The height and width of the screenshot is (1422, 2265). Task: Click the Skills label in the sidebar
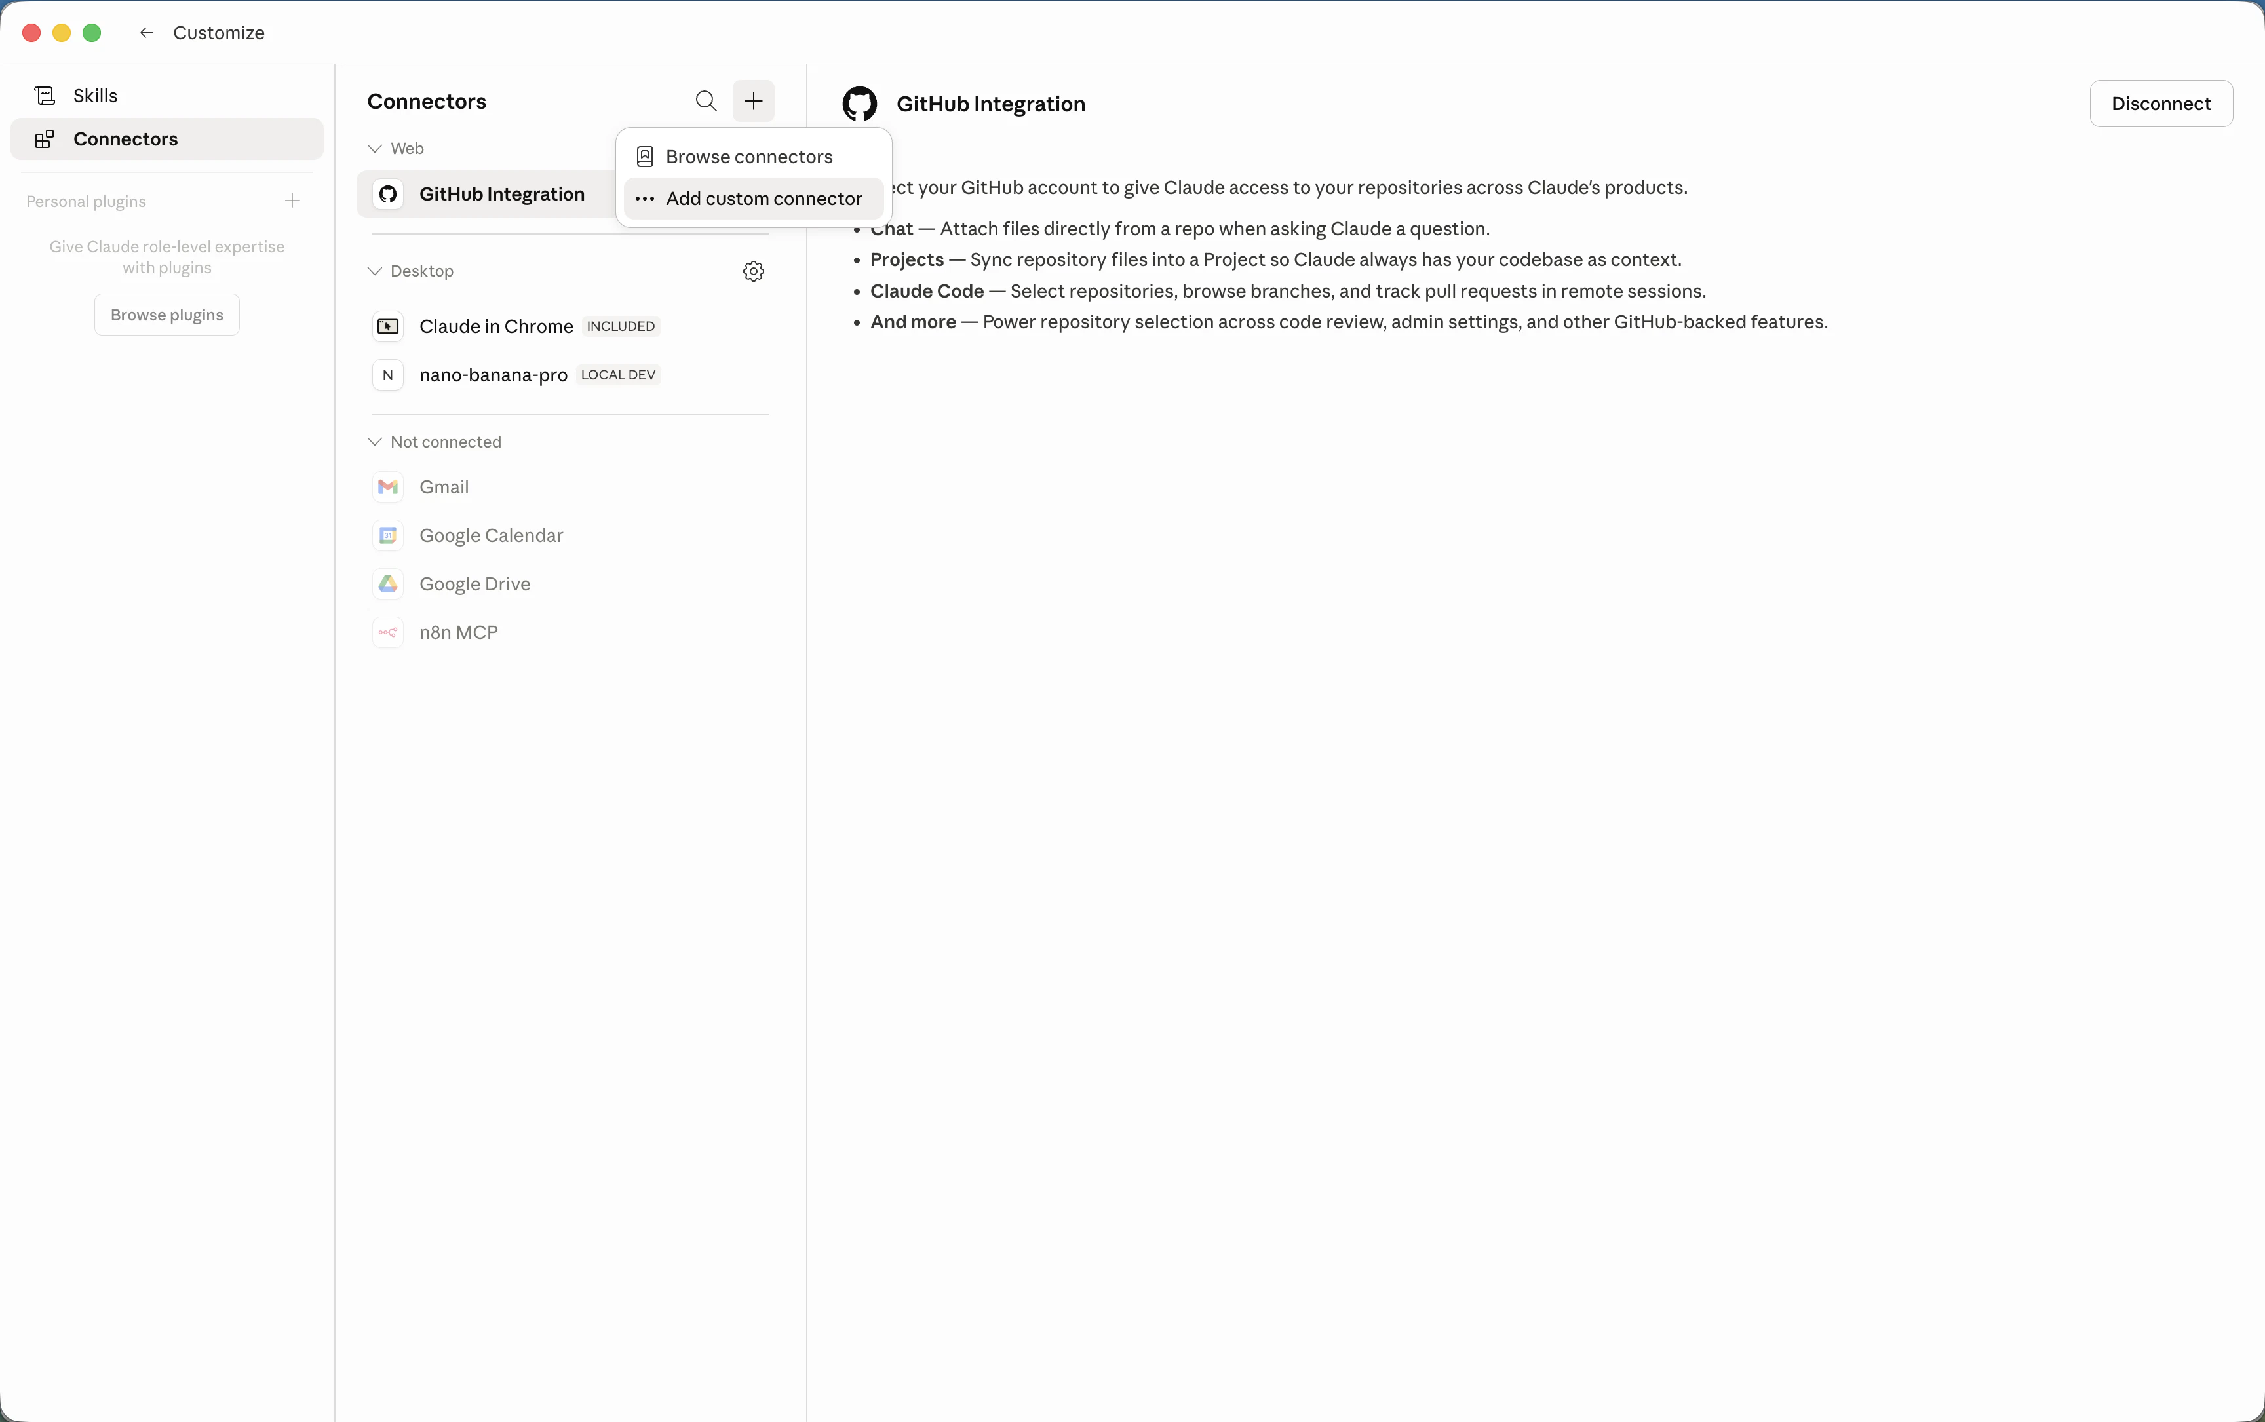pos(95,96)
